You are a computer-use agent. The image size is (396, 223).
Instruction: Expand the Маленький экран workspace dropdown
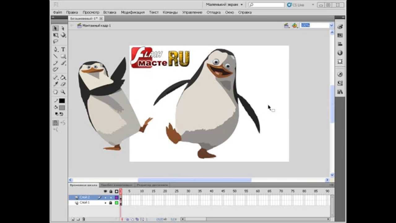pos(225,5)
